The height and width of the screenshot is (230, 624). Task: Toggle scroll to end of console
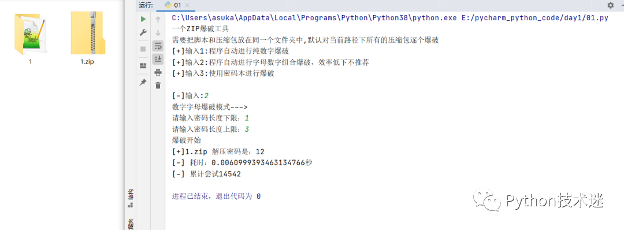tap(158, 60)
